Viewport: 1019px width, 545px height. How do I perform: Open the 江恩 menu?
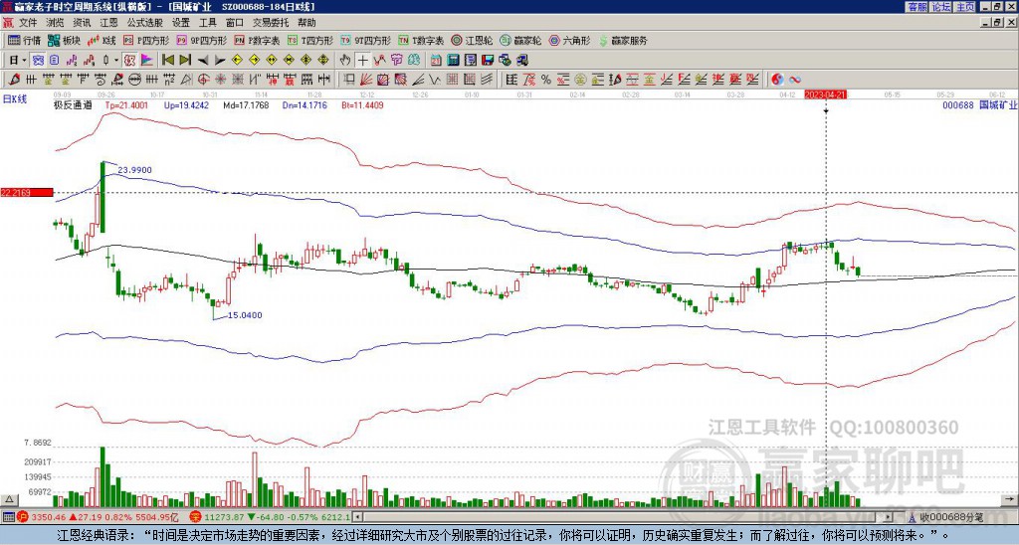click(x=108, y=23)
